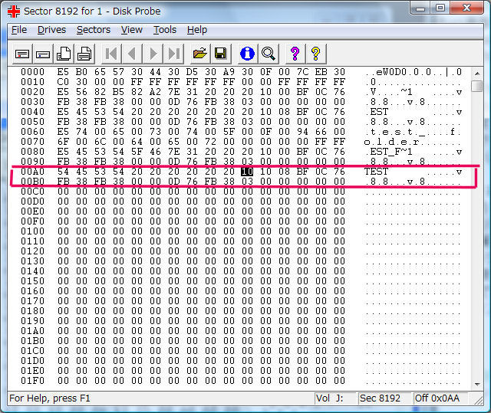Minimize the Disk Probe window
Viewport: 491px width, 413px height.
pyautogui.click(x=420, y=8)
